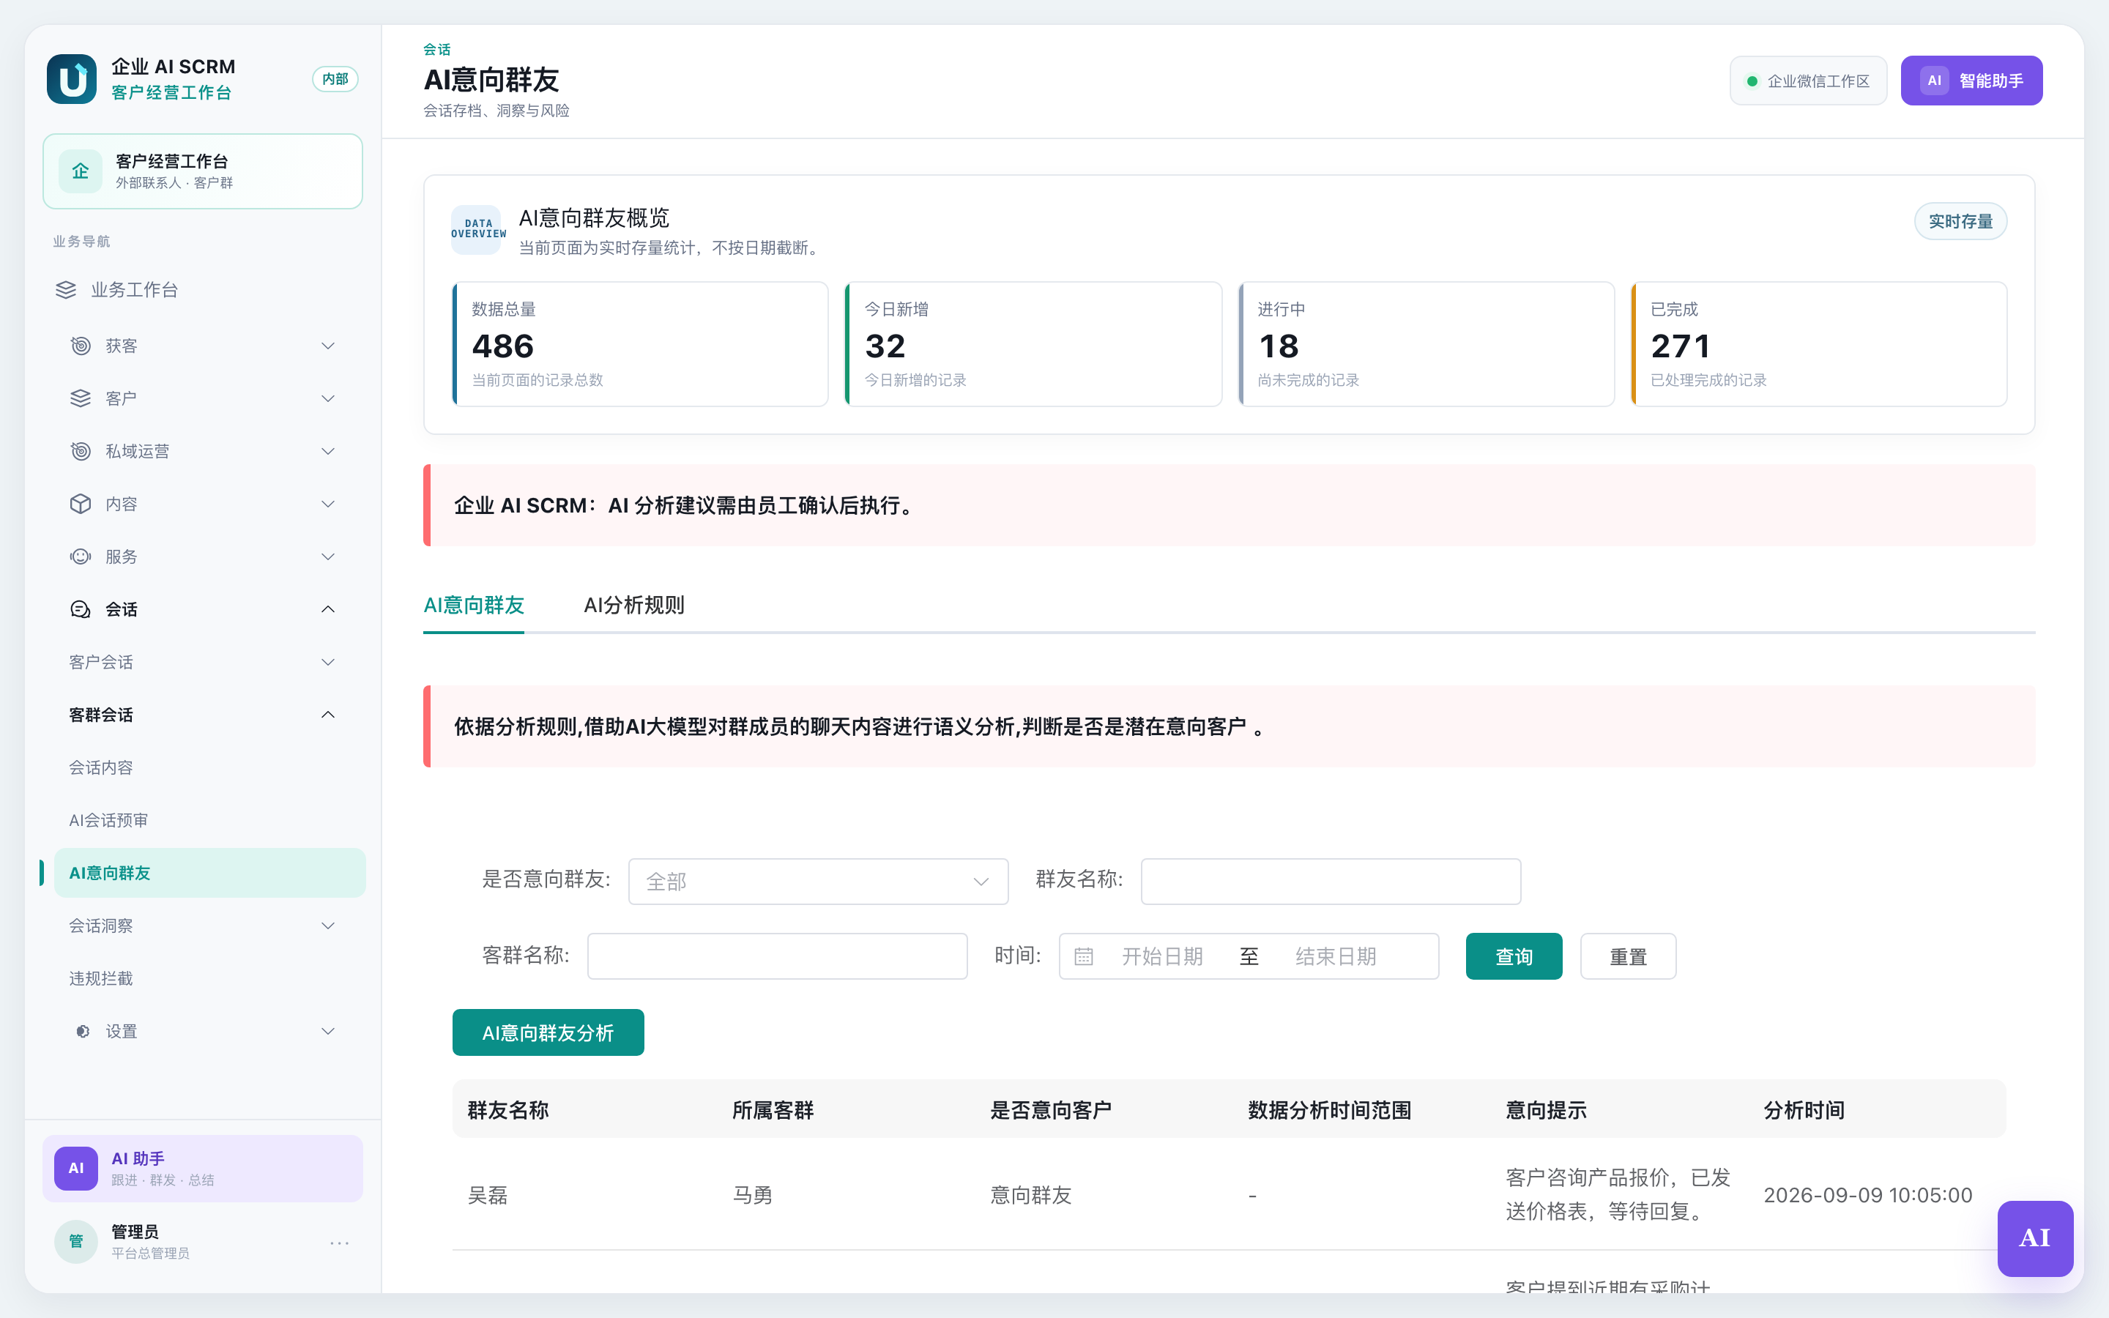This screenshot has width=2109, height=1318.
Task: Open the 智能助手 button
Action: pyautogui.click(x=1971, y=81)
